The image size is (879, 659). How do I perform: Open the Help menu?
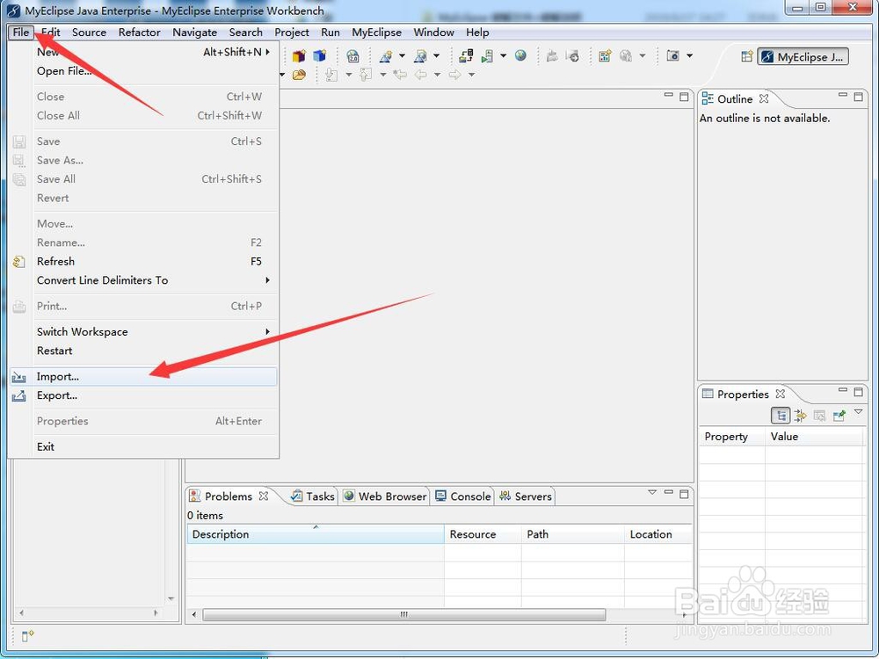[477, 33]
